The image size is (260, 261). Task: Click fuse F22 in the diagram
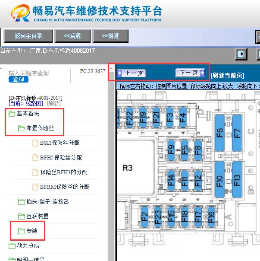130,118
